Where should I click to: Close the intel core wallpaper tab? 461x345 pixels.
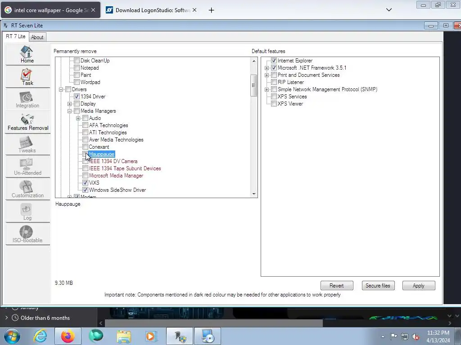(x=93, y=10)
